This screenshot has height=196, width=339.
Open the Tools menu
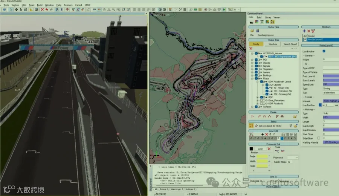(6, 5)
